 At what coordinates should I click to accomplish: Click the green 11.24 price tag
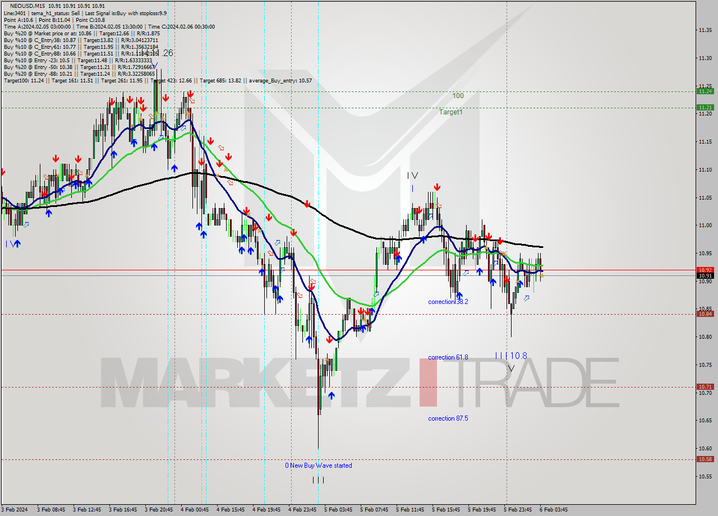click(705, 91)
